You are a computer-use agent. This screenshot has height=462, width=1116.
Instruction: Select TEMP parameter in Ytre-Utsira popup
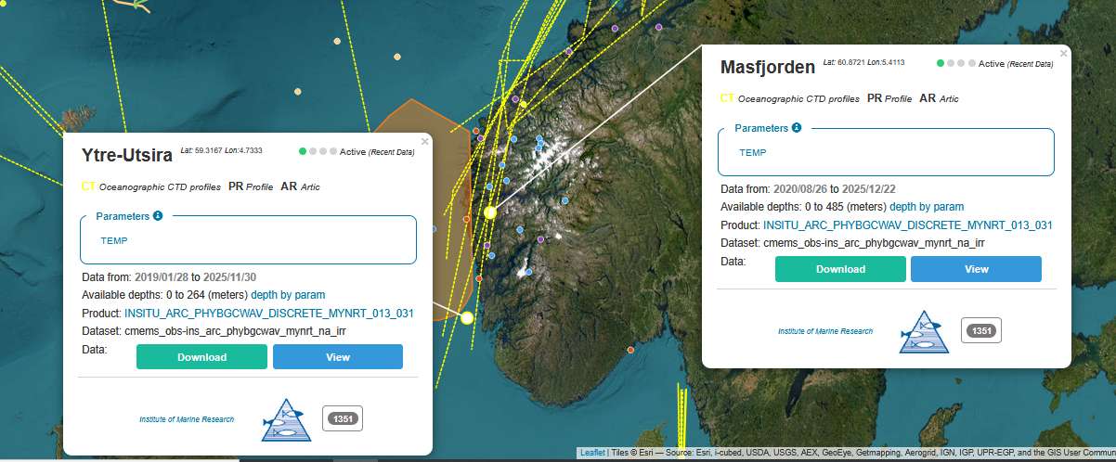click(113, 240)
